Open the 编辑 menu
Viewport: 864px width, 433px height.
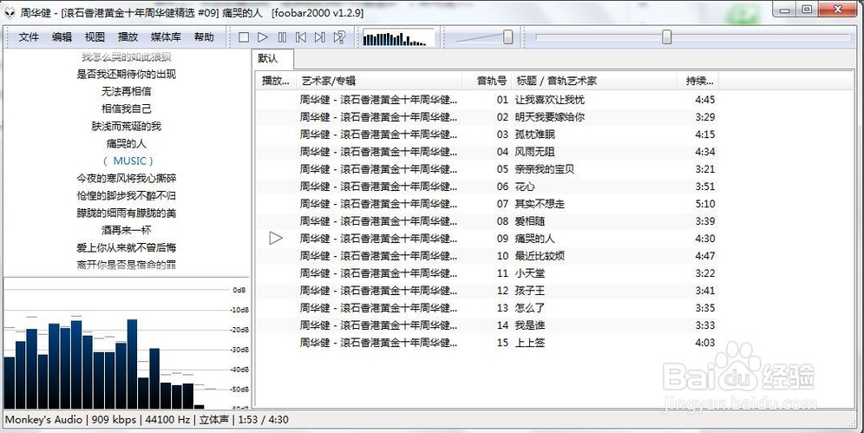click(62, 37)
